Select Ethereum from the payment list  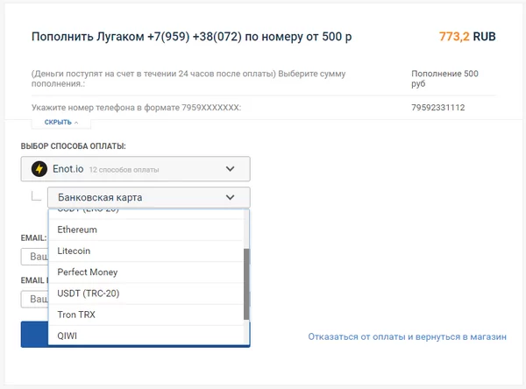tap(77, 230)
